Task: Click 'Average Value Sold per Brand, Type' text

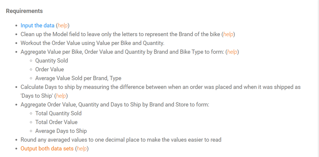Action: 78,78
